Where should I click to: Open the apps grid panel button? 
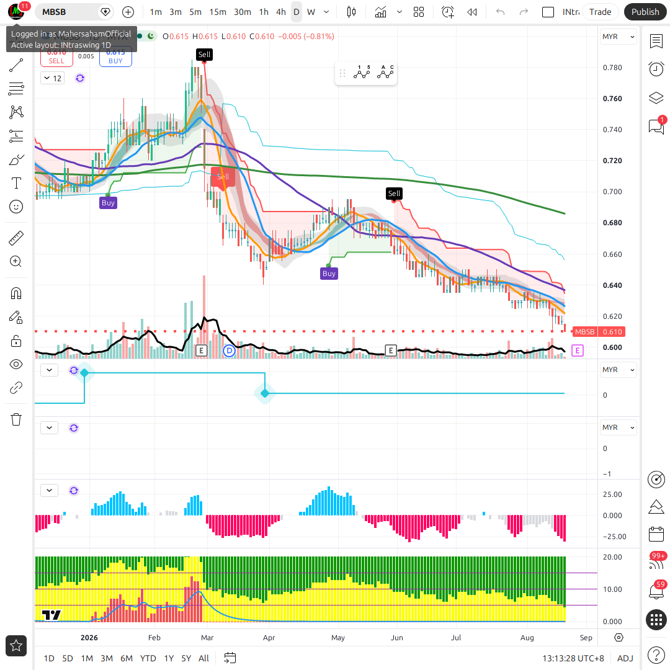656,619
